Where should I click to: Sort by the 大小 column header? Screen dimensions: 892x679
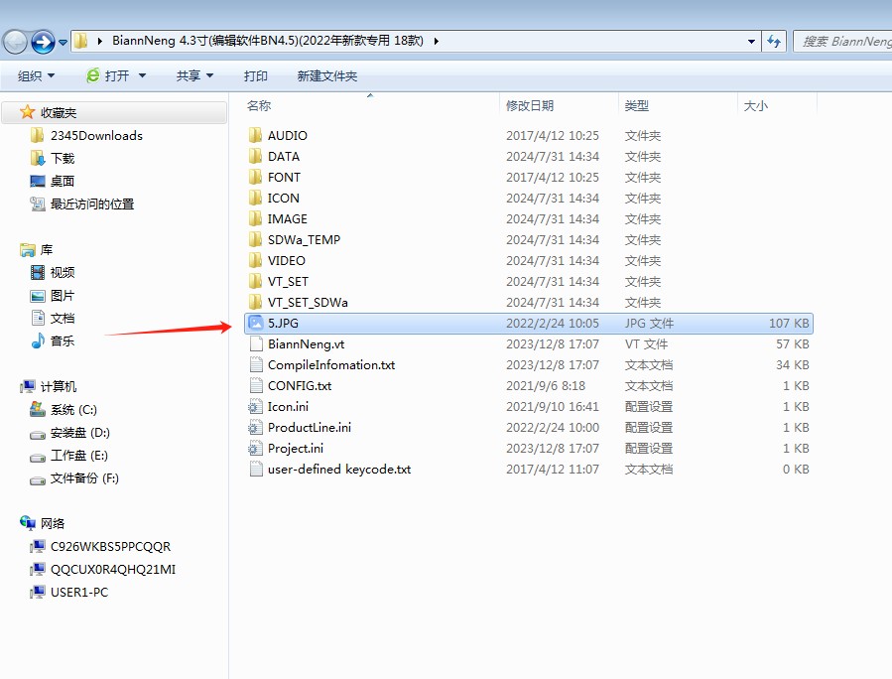click(755, 105)
